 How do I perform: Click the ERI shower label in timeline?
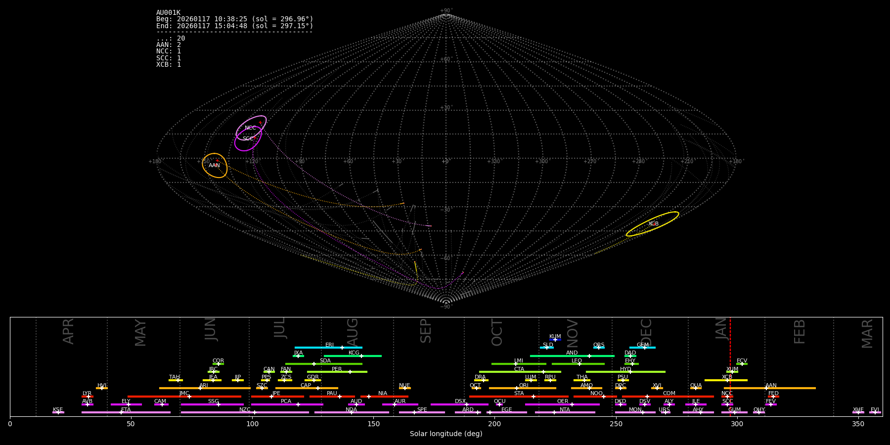[330, 345]
